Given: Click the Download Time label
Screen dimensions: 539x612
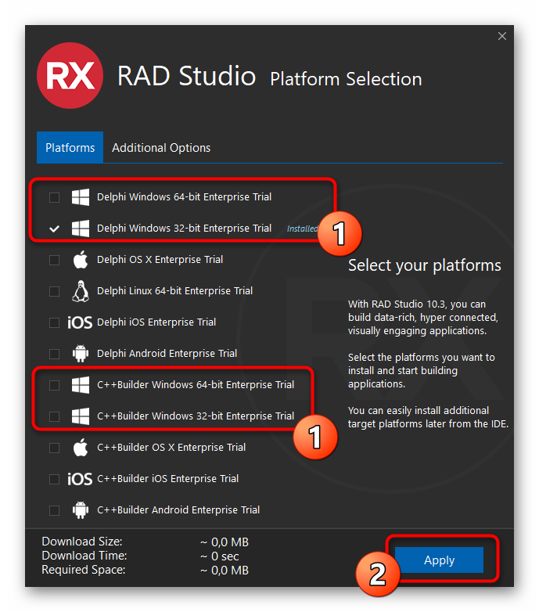Looking at the screenshot, I should point(84,556).
